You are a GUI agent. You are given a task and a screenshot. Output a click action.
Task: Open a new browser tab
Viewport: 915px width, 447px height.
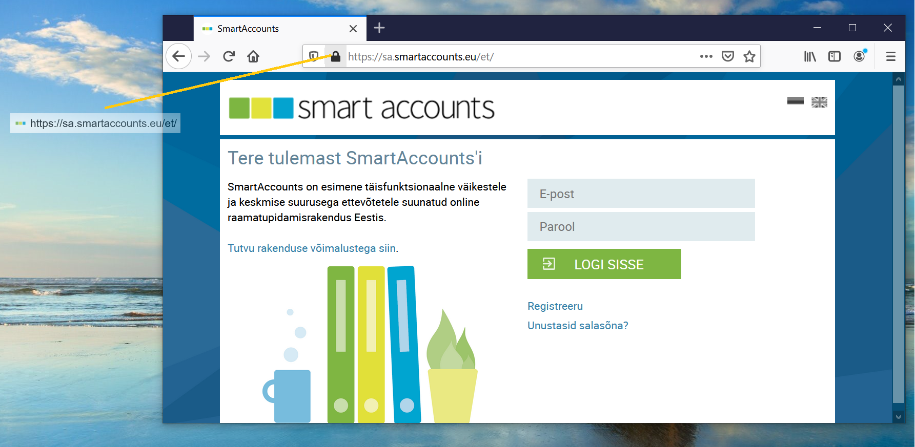point(379,28)
